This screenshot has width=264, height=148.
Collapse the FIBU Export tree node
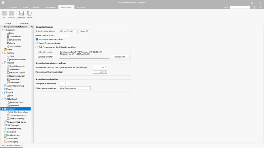2,99
